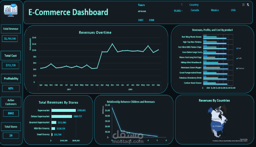
Task: Click the THOUSANDS axis unit label
Action: click(30, 44)
